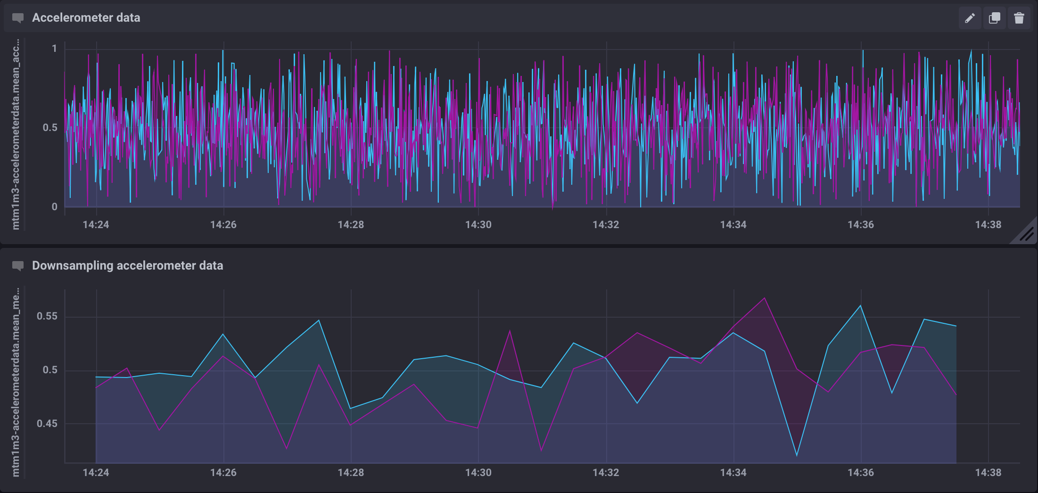Click the bottom chart's vertical axis title
The height and width of the screenshot is (493, 1038).
tap(16, 383)
